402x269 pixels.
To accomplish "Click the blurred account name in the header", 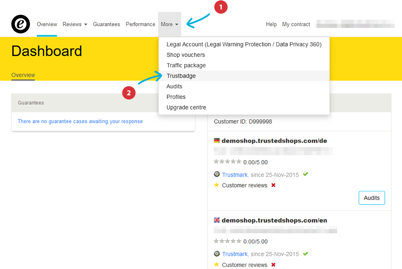I will pos(355,24).
